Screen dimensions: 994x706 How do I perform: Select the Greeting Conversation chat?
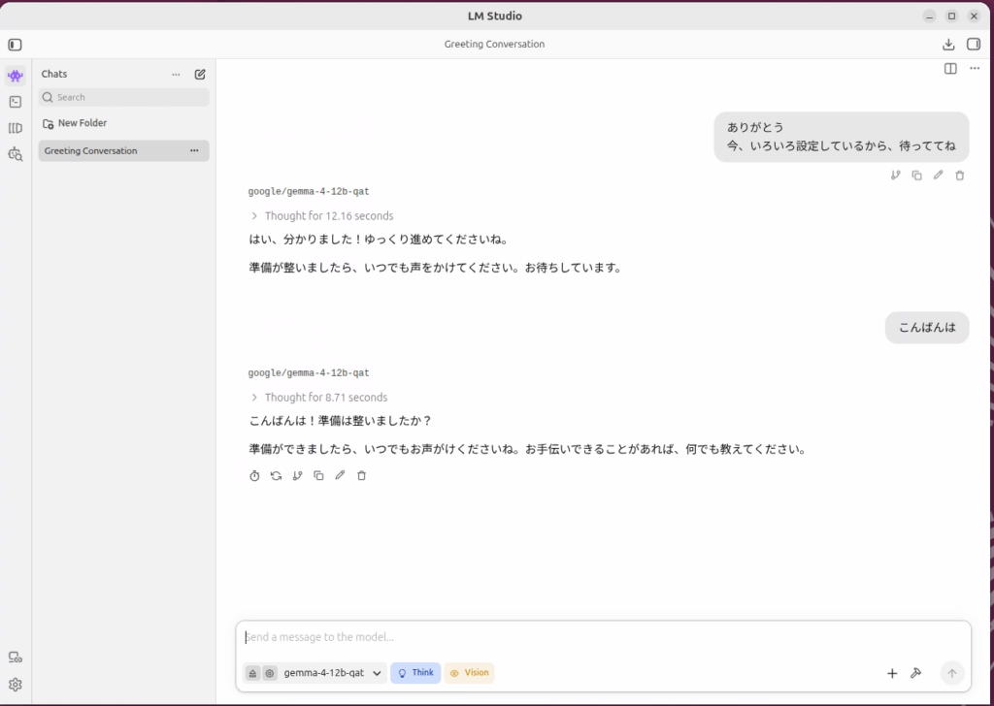[x=123, y=150]
